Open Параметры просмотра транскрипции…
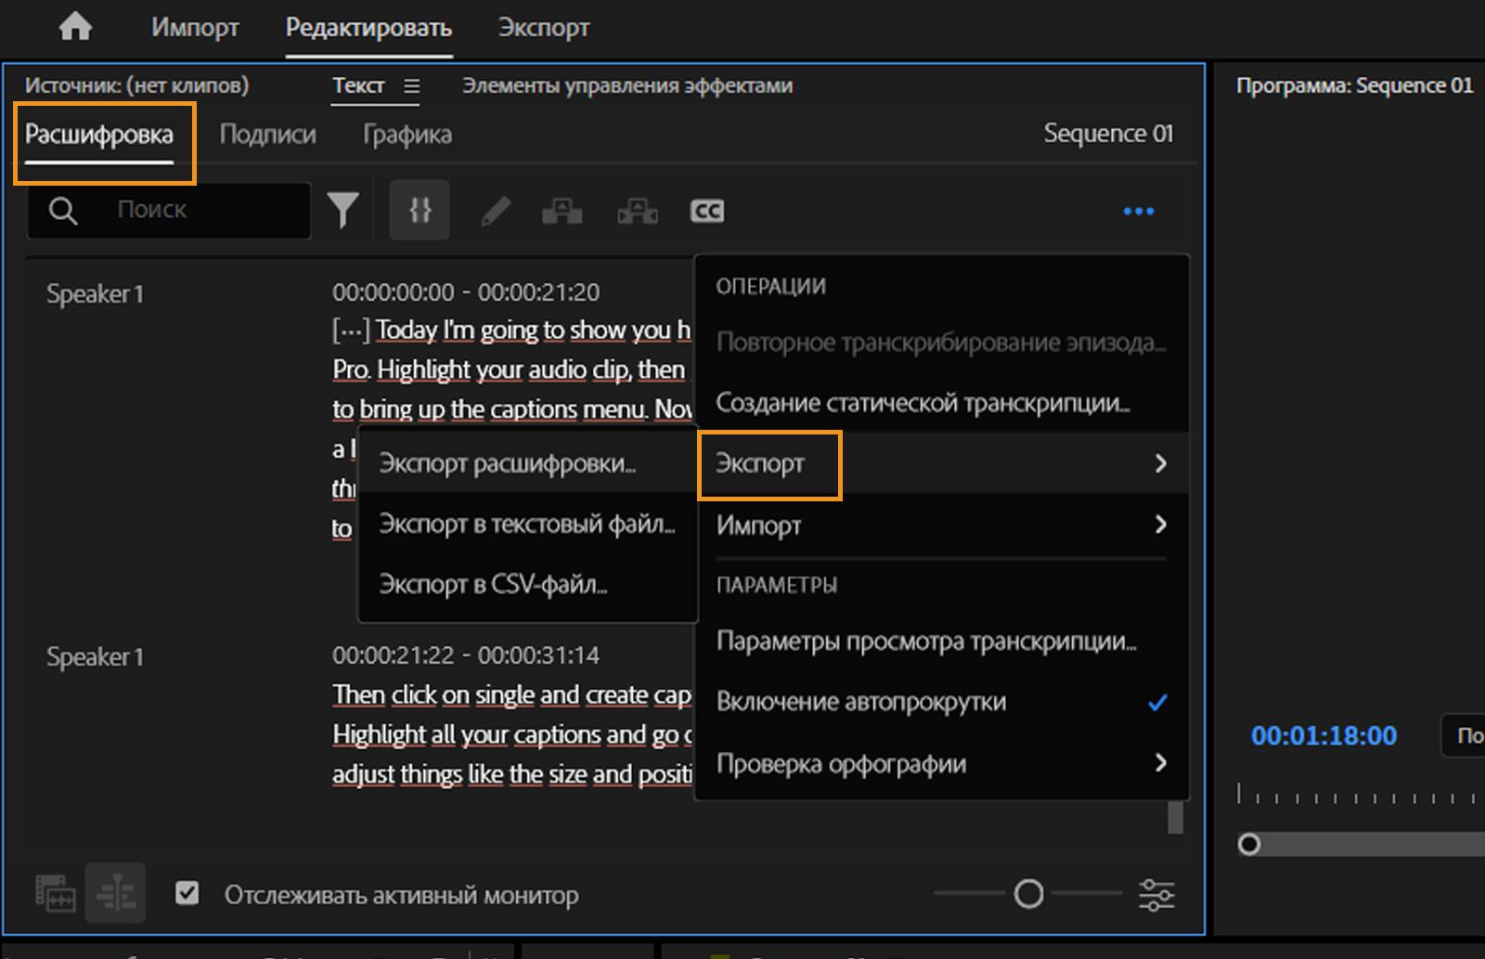The width and height of the screenshot is (1485, 959). [941, 641]
